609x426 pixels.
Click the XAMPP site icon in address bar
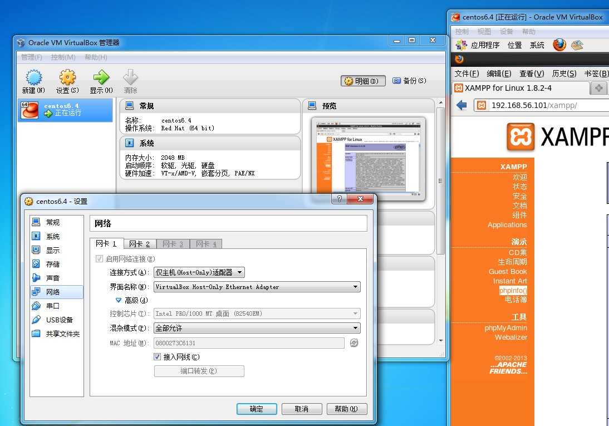[x=482, y=105]
